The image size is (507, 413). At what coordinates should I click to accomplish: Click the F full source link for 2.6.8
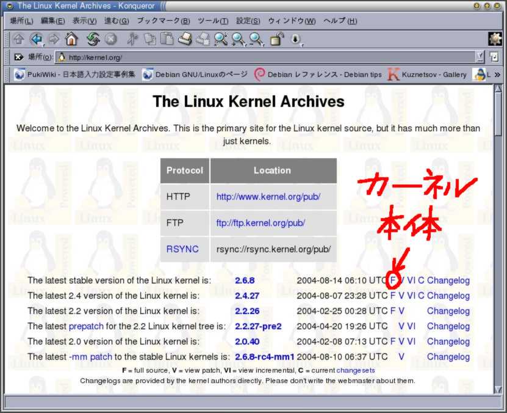coord(393,280)
